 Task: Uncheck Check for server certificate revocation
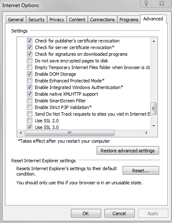pos(29,47)
